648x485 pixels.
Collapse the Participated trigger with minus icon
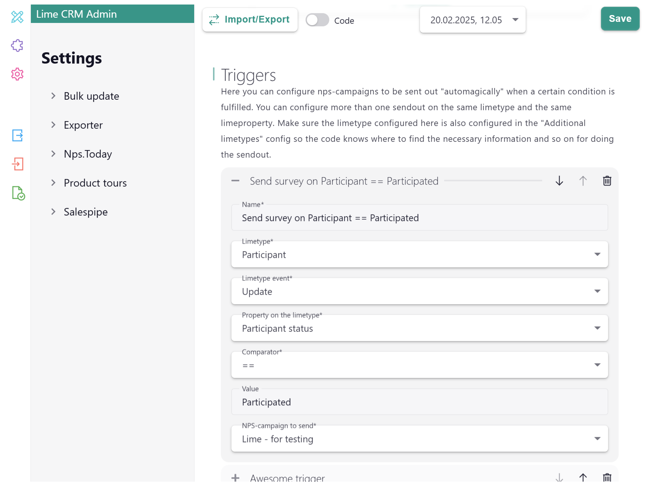(236, 181)
